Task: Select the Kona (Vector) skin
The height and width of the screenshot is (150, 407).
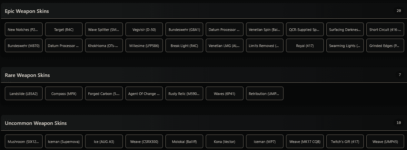Action: (224, 141)
